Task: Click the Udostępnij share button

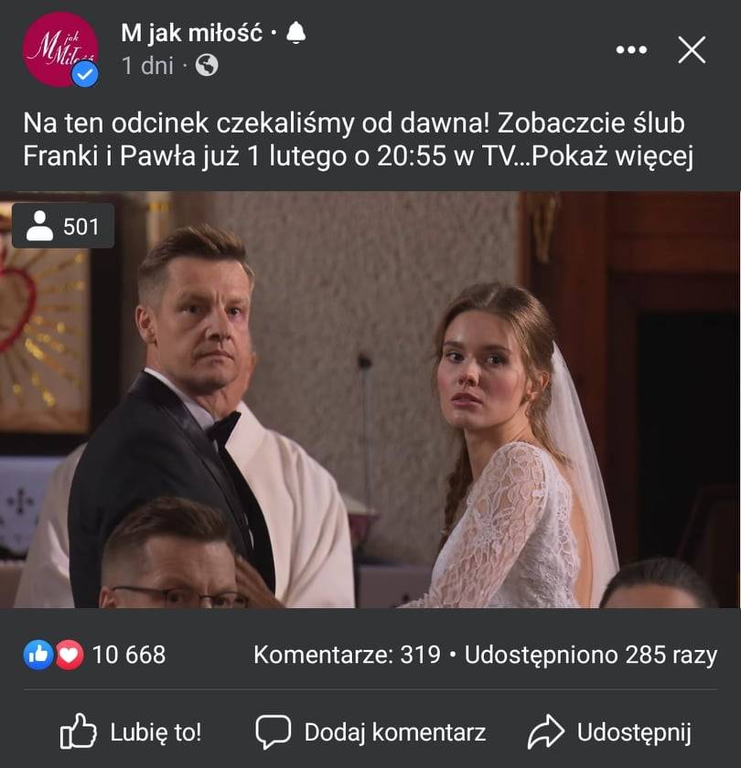Action: (609, 732)
